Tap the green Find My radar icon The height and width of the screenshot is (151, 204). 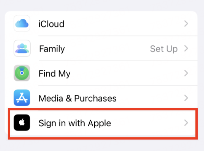(x=22, y=73)
